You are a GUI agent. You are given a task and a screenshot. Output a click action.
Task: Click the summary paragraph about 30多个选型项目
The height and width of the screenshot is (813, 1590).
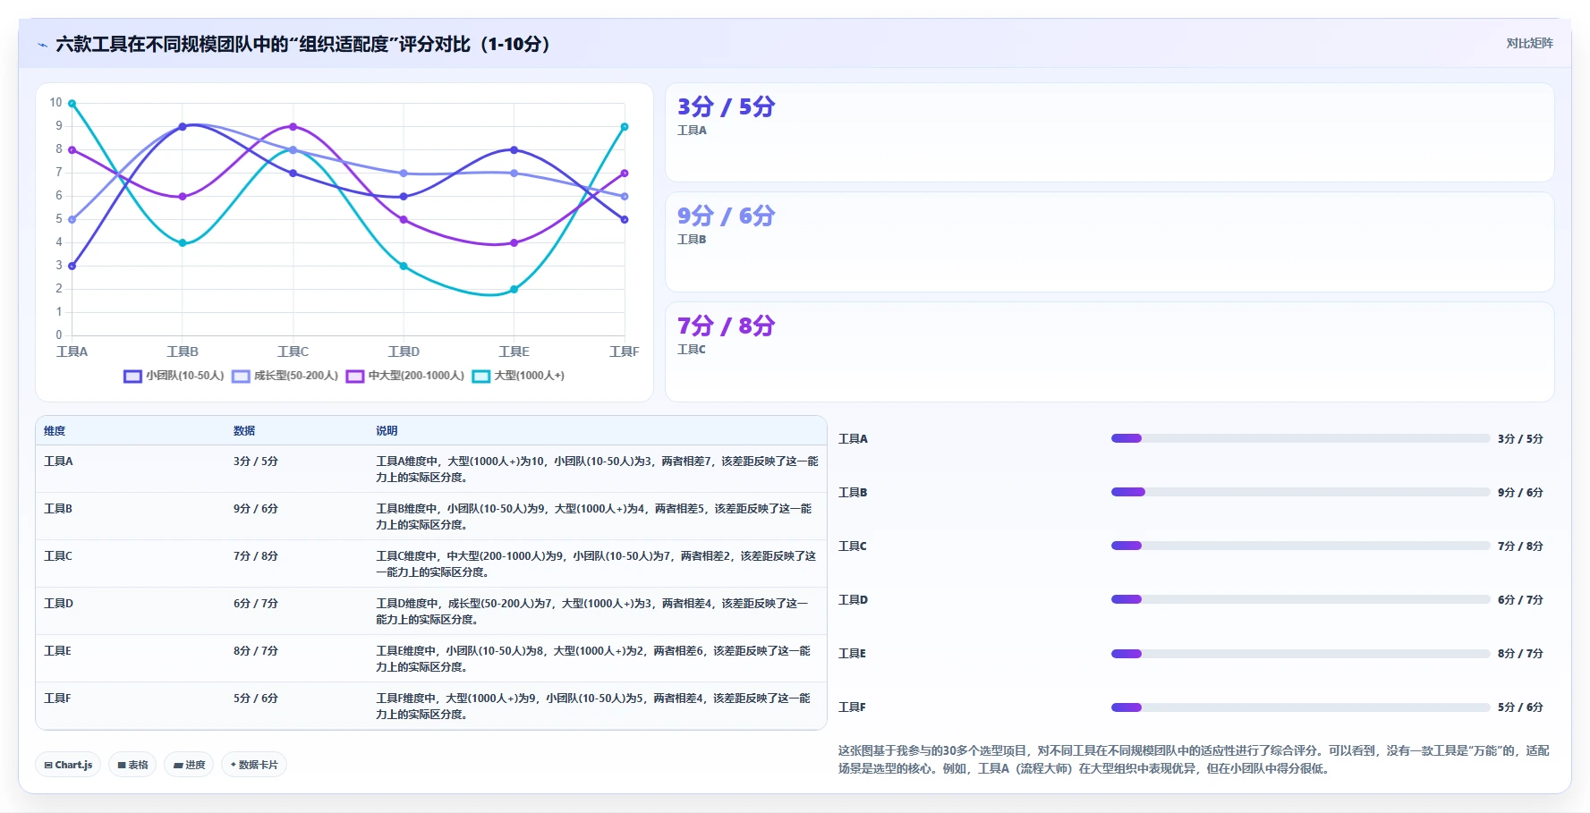[x=1194, y=759]
